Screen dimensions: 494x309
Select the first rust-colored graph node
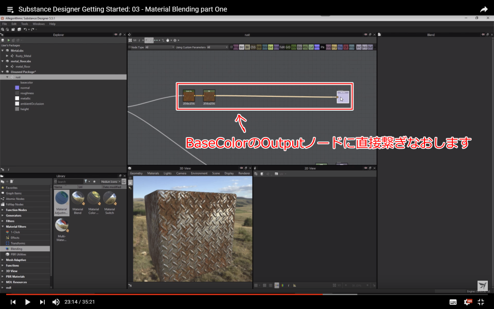click(189, 96)
